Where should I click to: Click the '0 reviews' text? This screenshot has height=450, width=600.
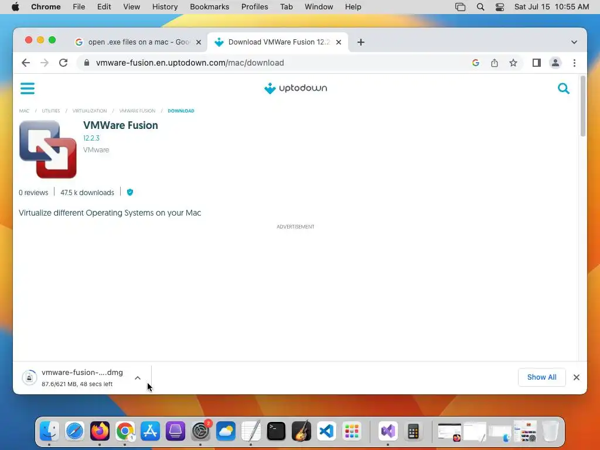coord(33,192)
